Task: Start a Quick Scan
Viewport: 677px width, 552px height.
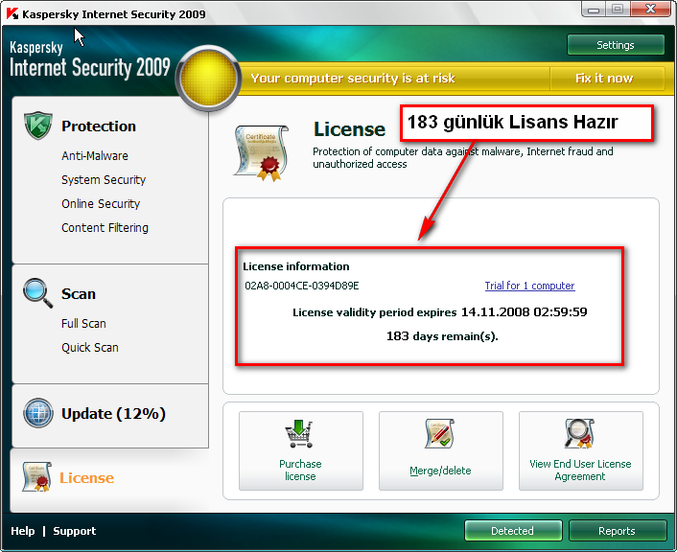Action: click(90, 348)
